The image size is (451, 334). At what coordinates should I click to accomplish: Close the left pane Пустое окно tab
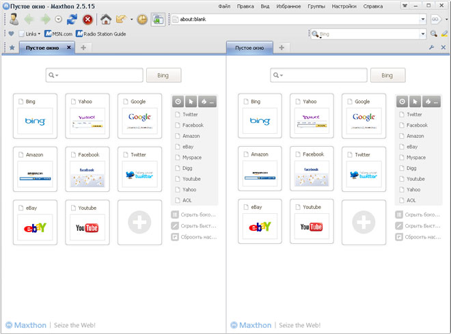pos(69,47)
